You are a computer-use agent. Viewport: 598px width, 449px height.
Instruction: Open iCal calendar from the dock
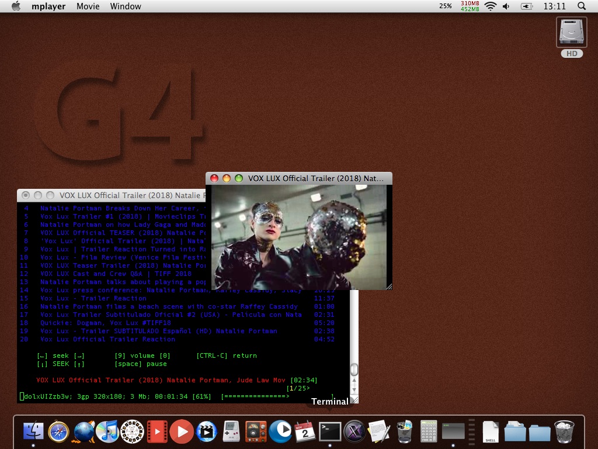pyautogui.click(x=305, y=431)
